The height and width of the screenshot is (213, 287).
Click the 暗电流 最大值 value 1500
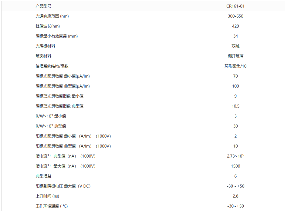coord(235,166)
